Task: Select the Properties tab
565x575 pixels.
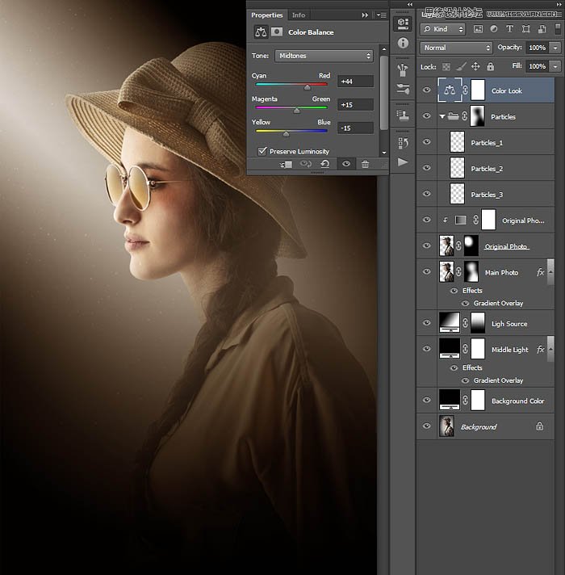Action: 266,15
